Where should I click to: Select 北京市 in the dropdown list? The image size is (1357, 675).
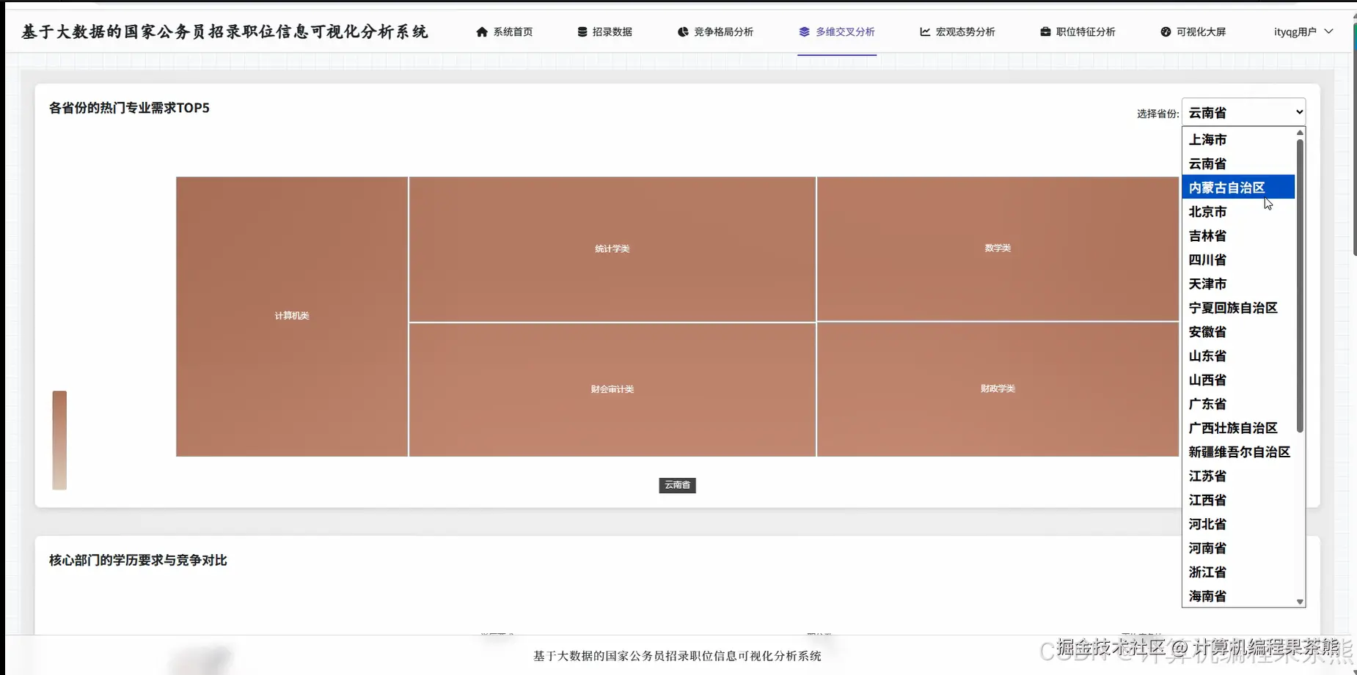pyautogui.click(x=1207, y=211)
